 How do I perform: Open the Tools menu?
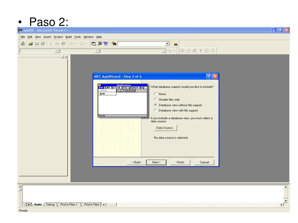tap(77, 37)
